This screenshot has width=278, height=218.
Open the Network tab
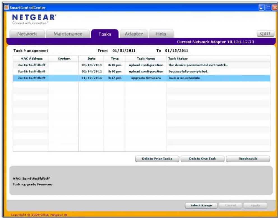27,34
